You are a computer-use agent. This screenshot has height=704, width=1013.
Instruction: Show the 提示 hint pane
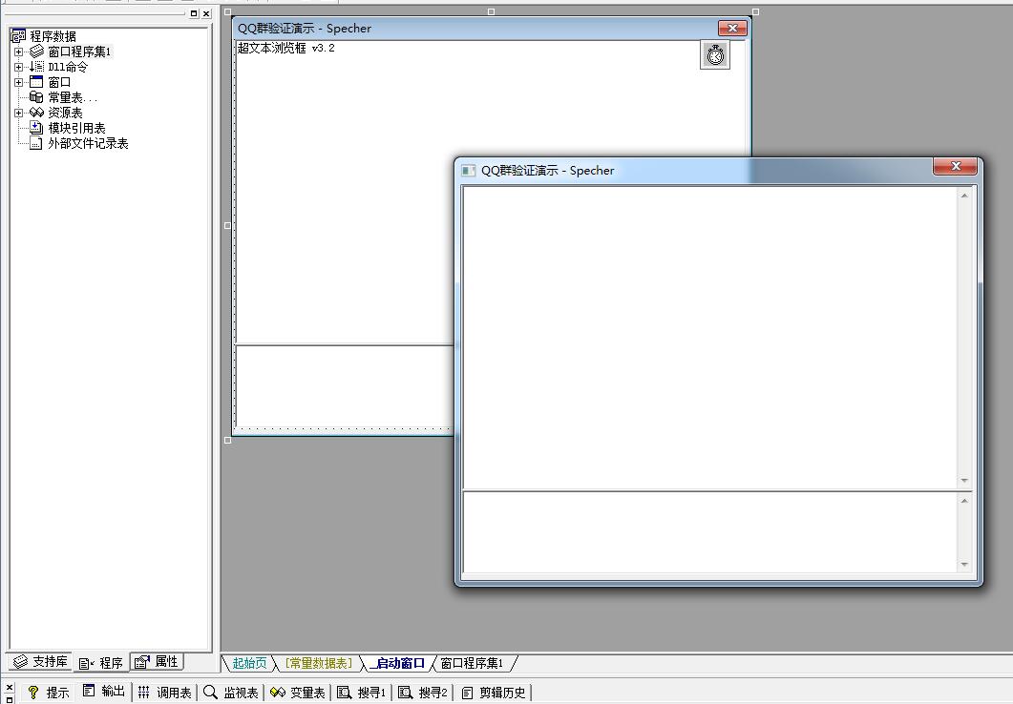point(49,693)
